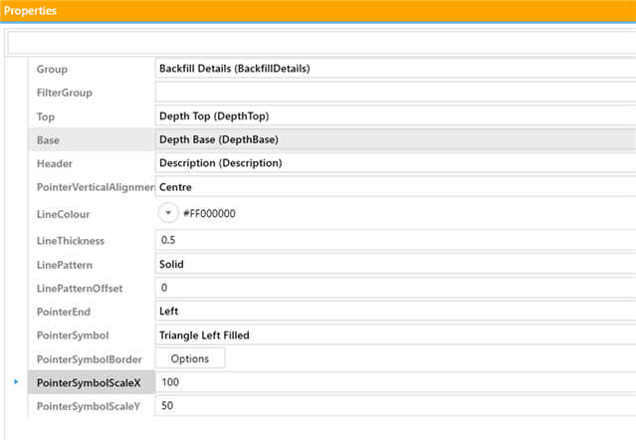This screenshot has width=636, height=440.
Task: Change PointerVerticalAlignment Centre value
Action: coord(395,186)
